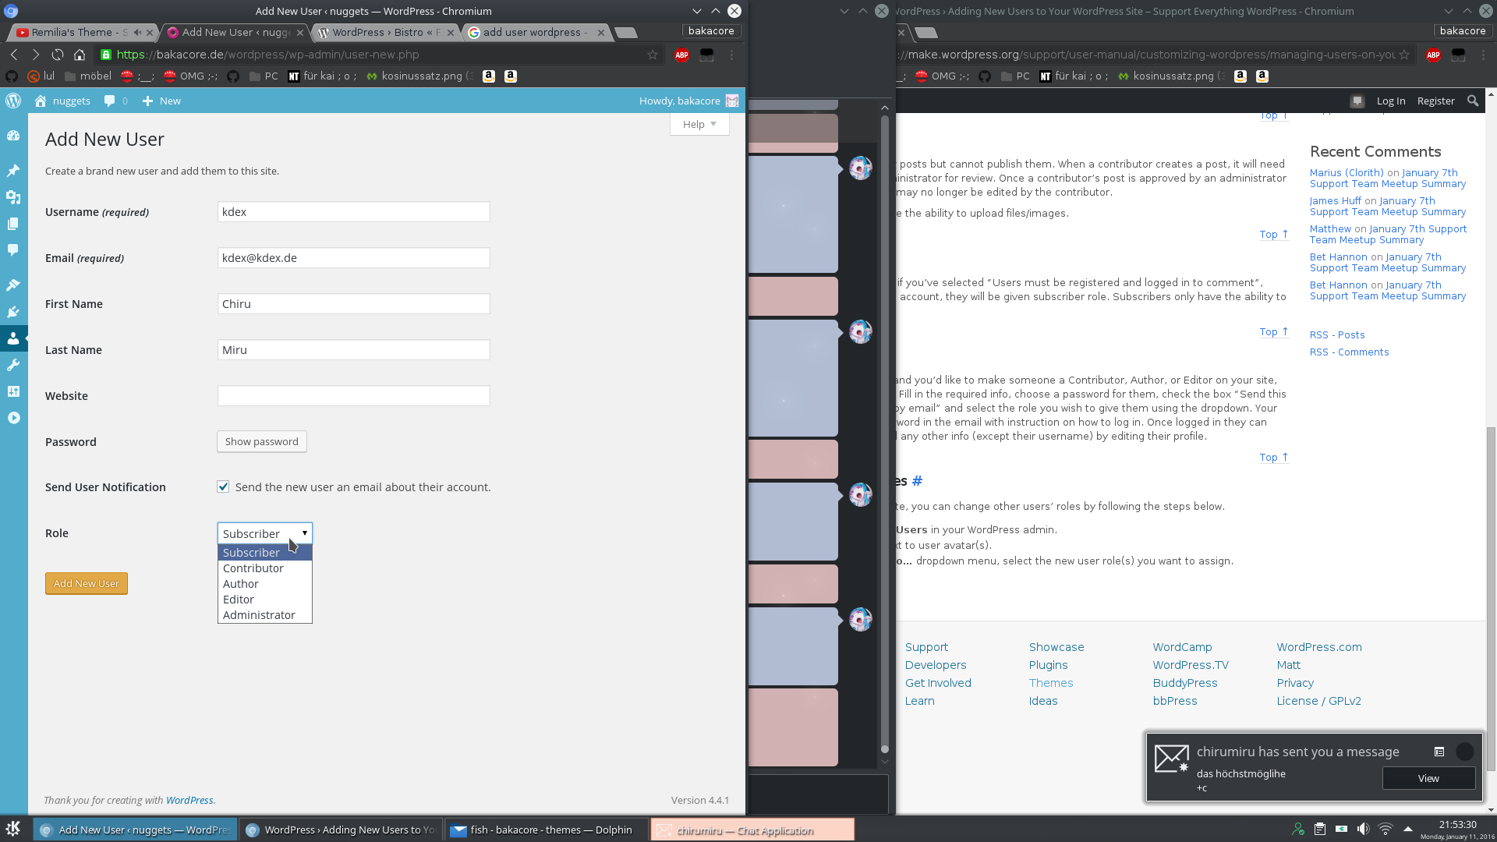The width and height of the screenshot is (1497, 842).
Task: Click into the empty Website field
Action: coord(354,396)
